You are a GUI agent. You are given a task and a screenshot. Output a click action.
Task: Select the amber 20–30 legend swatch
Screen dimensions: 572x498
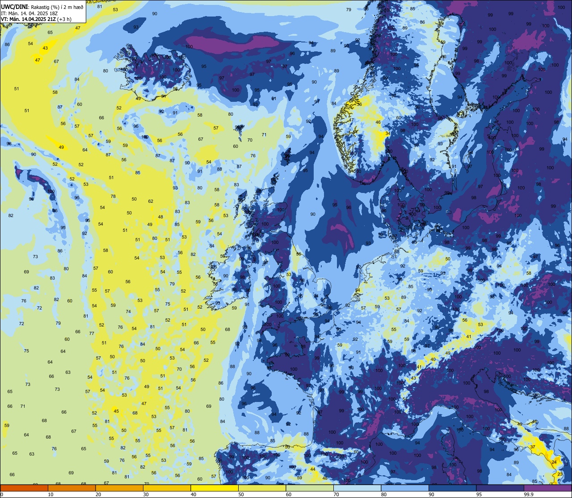[x=119, y=488]
